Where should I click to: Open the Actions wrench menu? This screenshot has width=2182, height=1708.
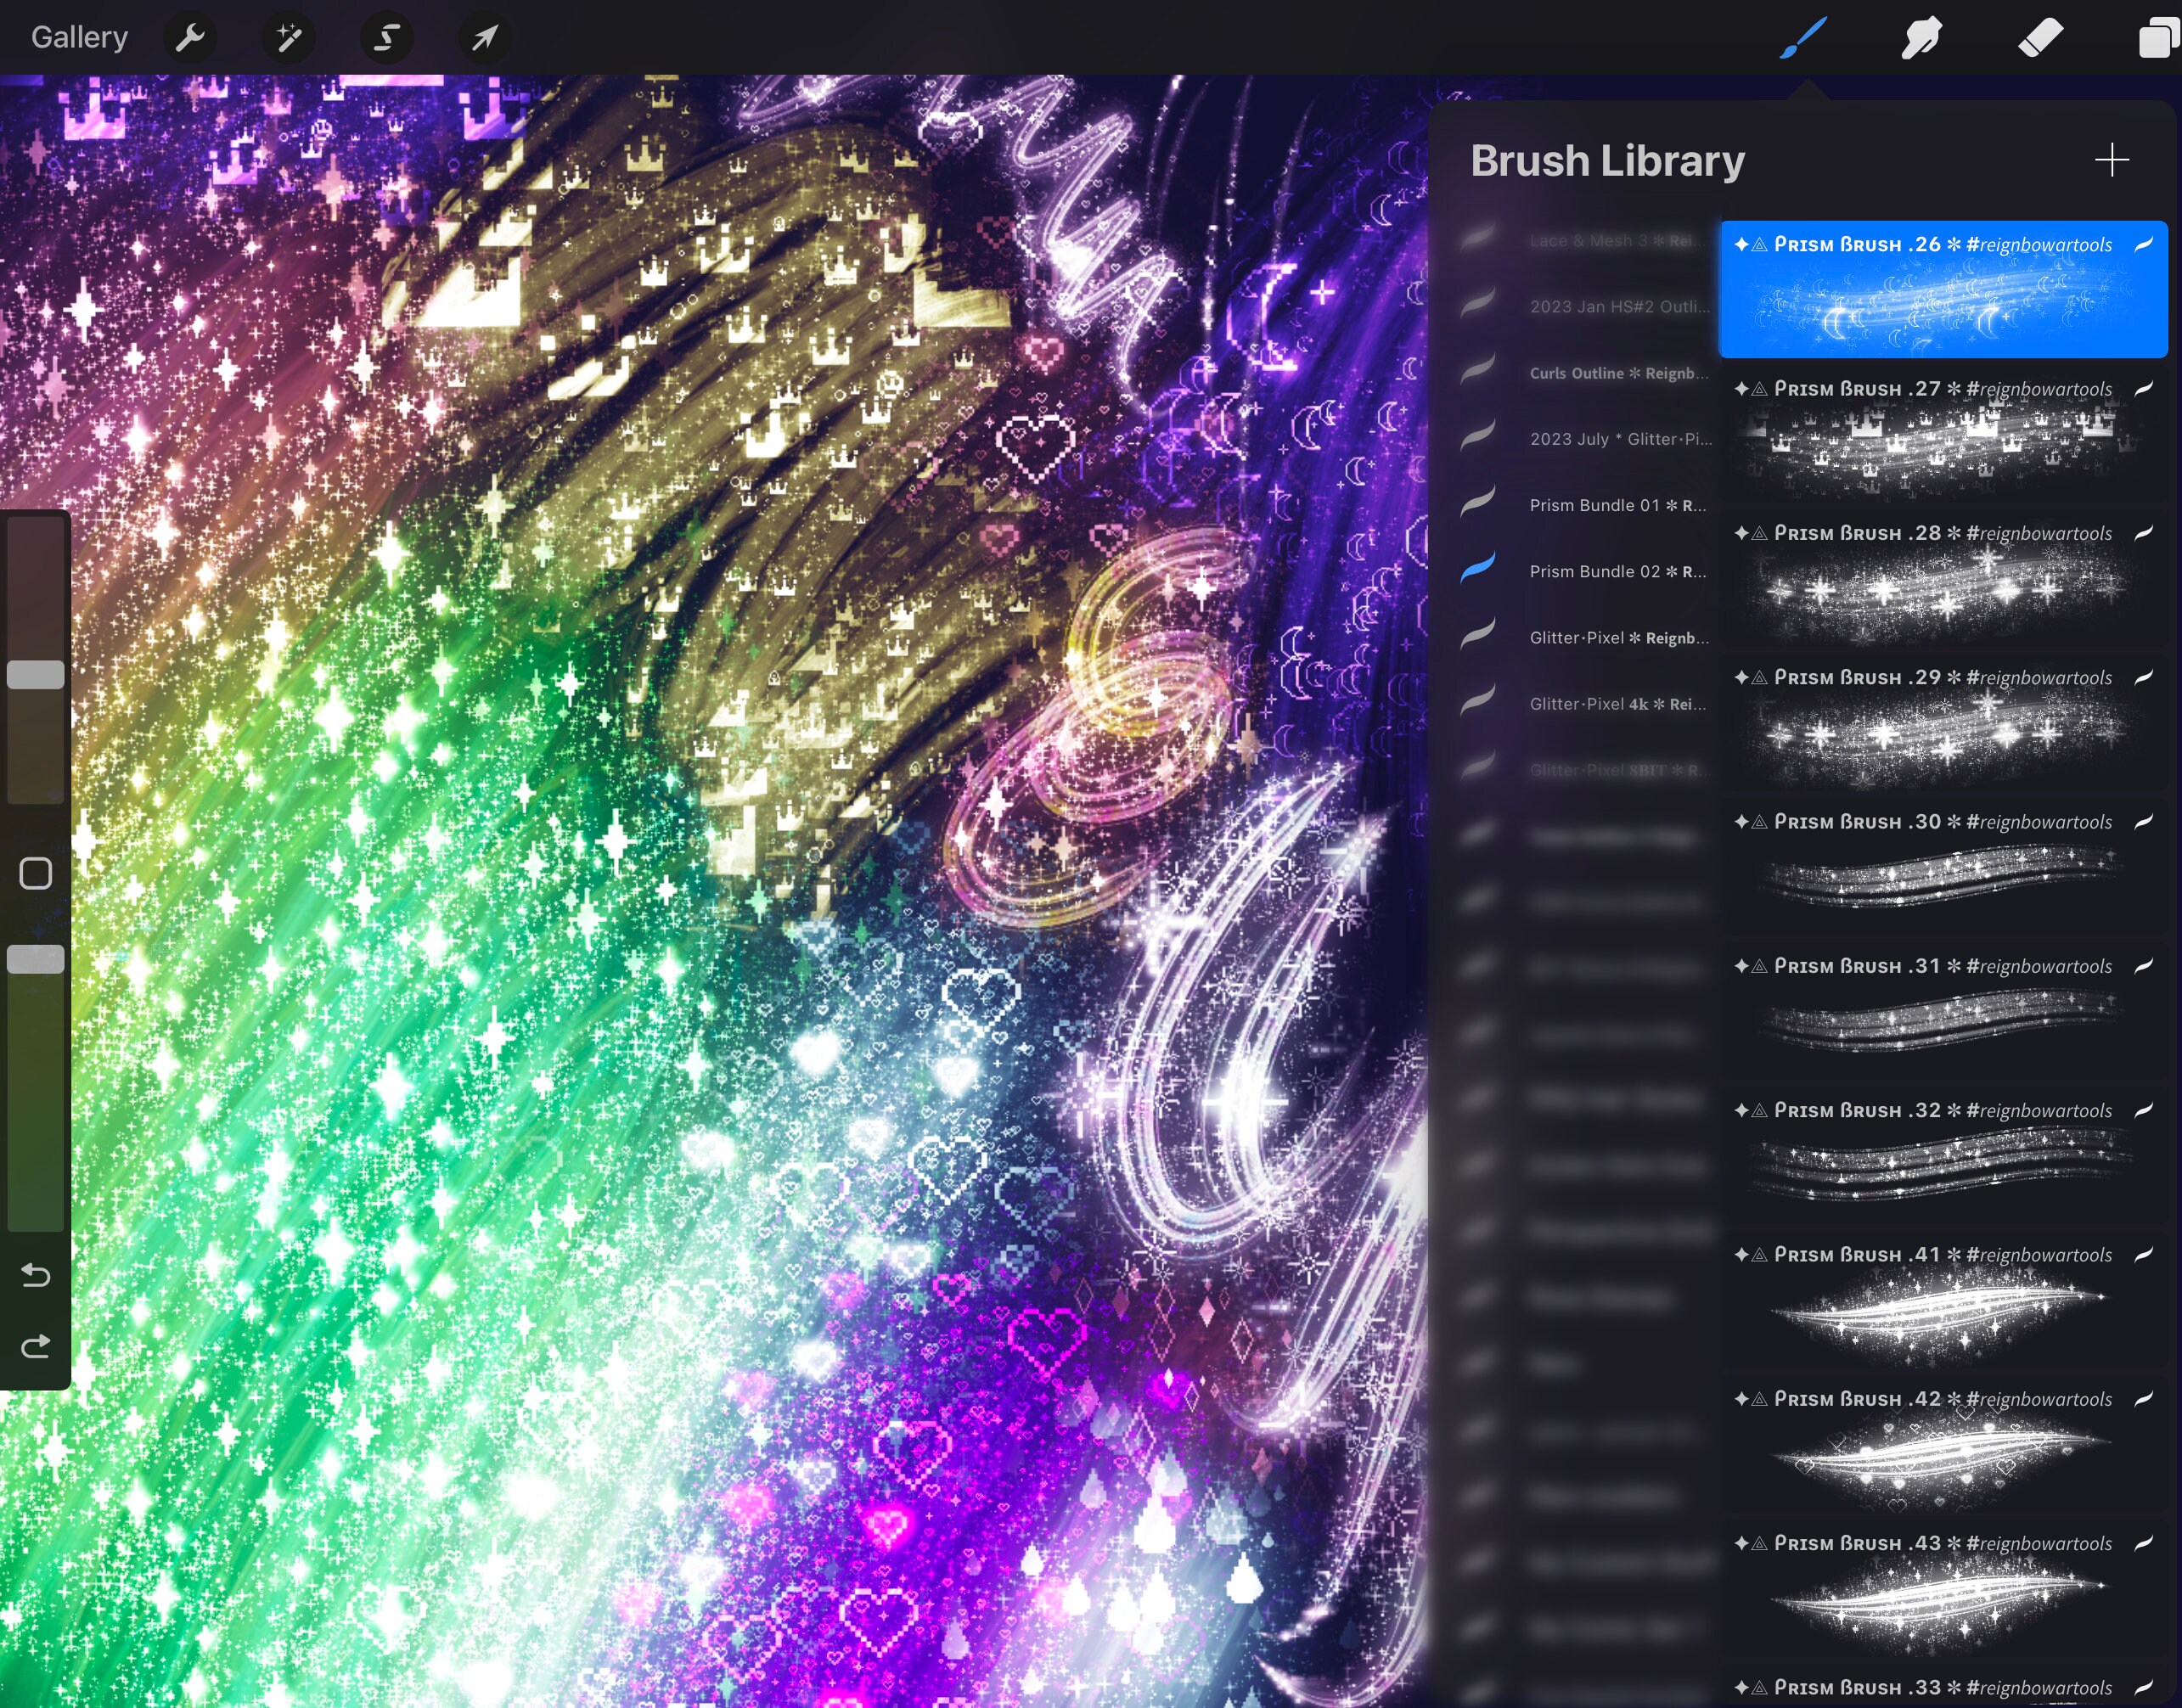[190, 37]
